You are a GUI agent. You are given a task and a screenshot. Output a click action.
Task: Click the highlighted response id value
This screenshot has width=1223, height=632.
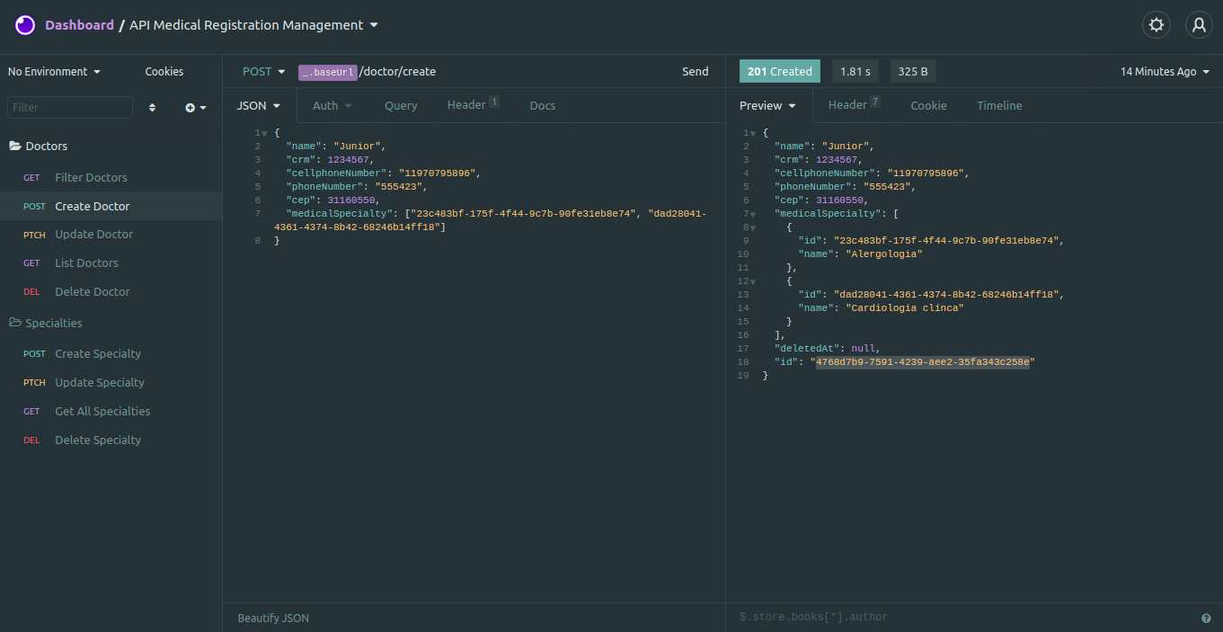[x=925, y=361]
